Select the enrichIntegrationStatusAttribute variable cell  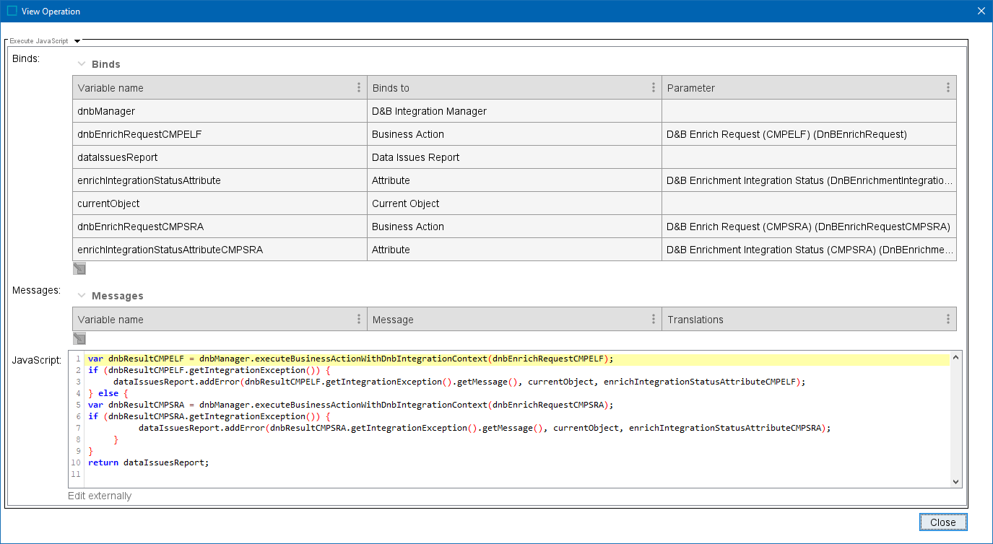pyautogui.click(x=220, y=180)
